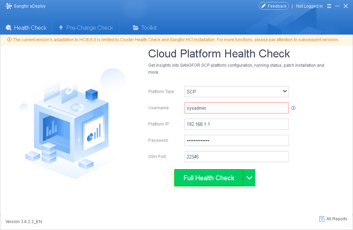The width and height of the screenshot is (353, 230).
Task: Click the warning icon in notice banner
Action: pos(9,39)
